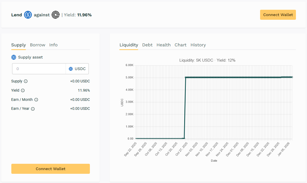Show the Chart tab

181,45
